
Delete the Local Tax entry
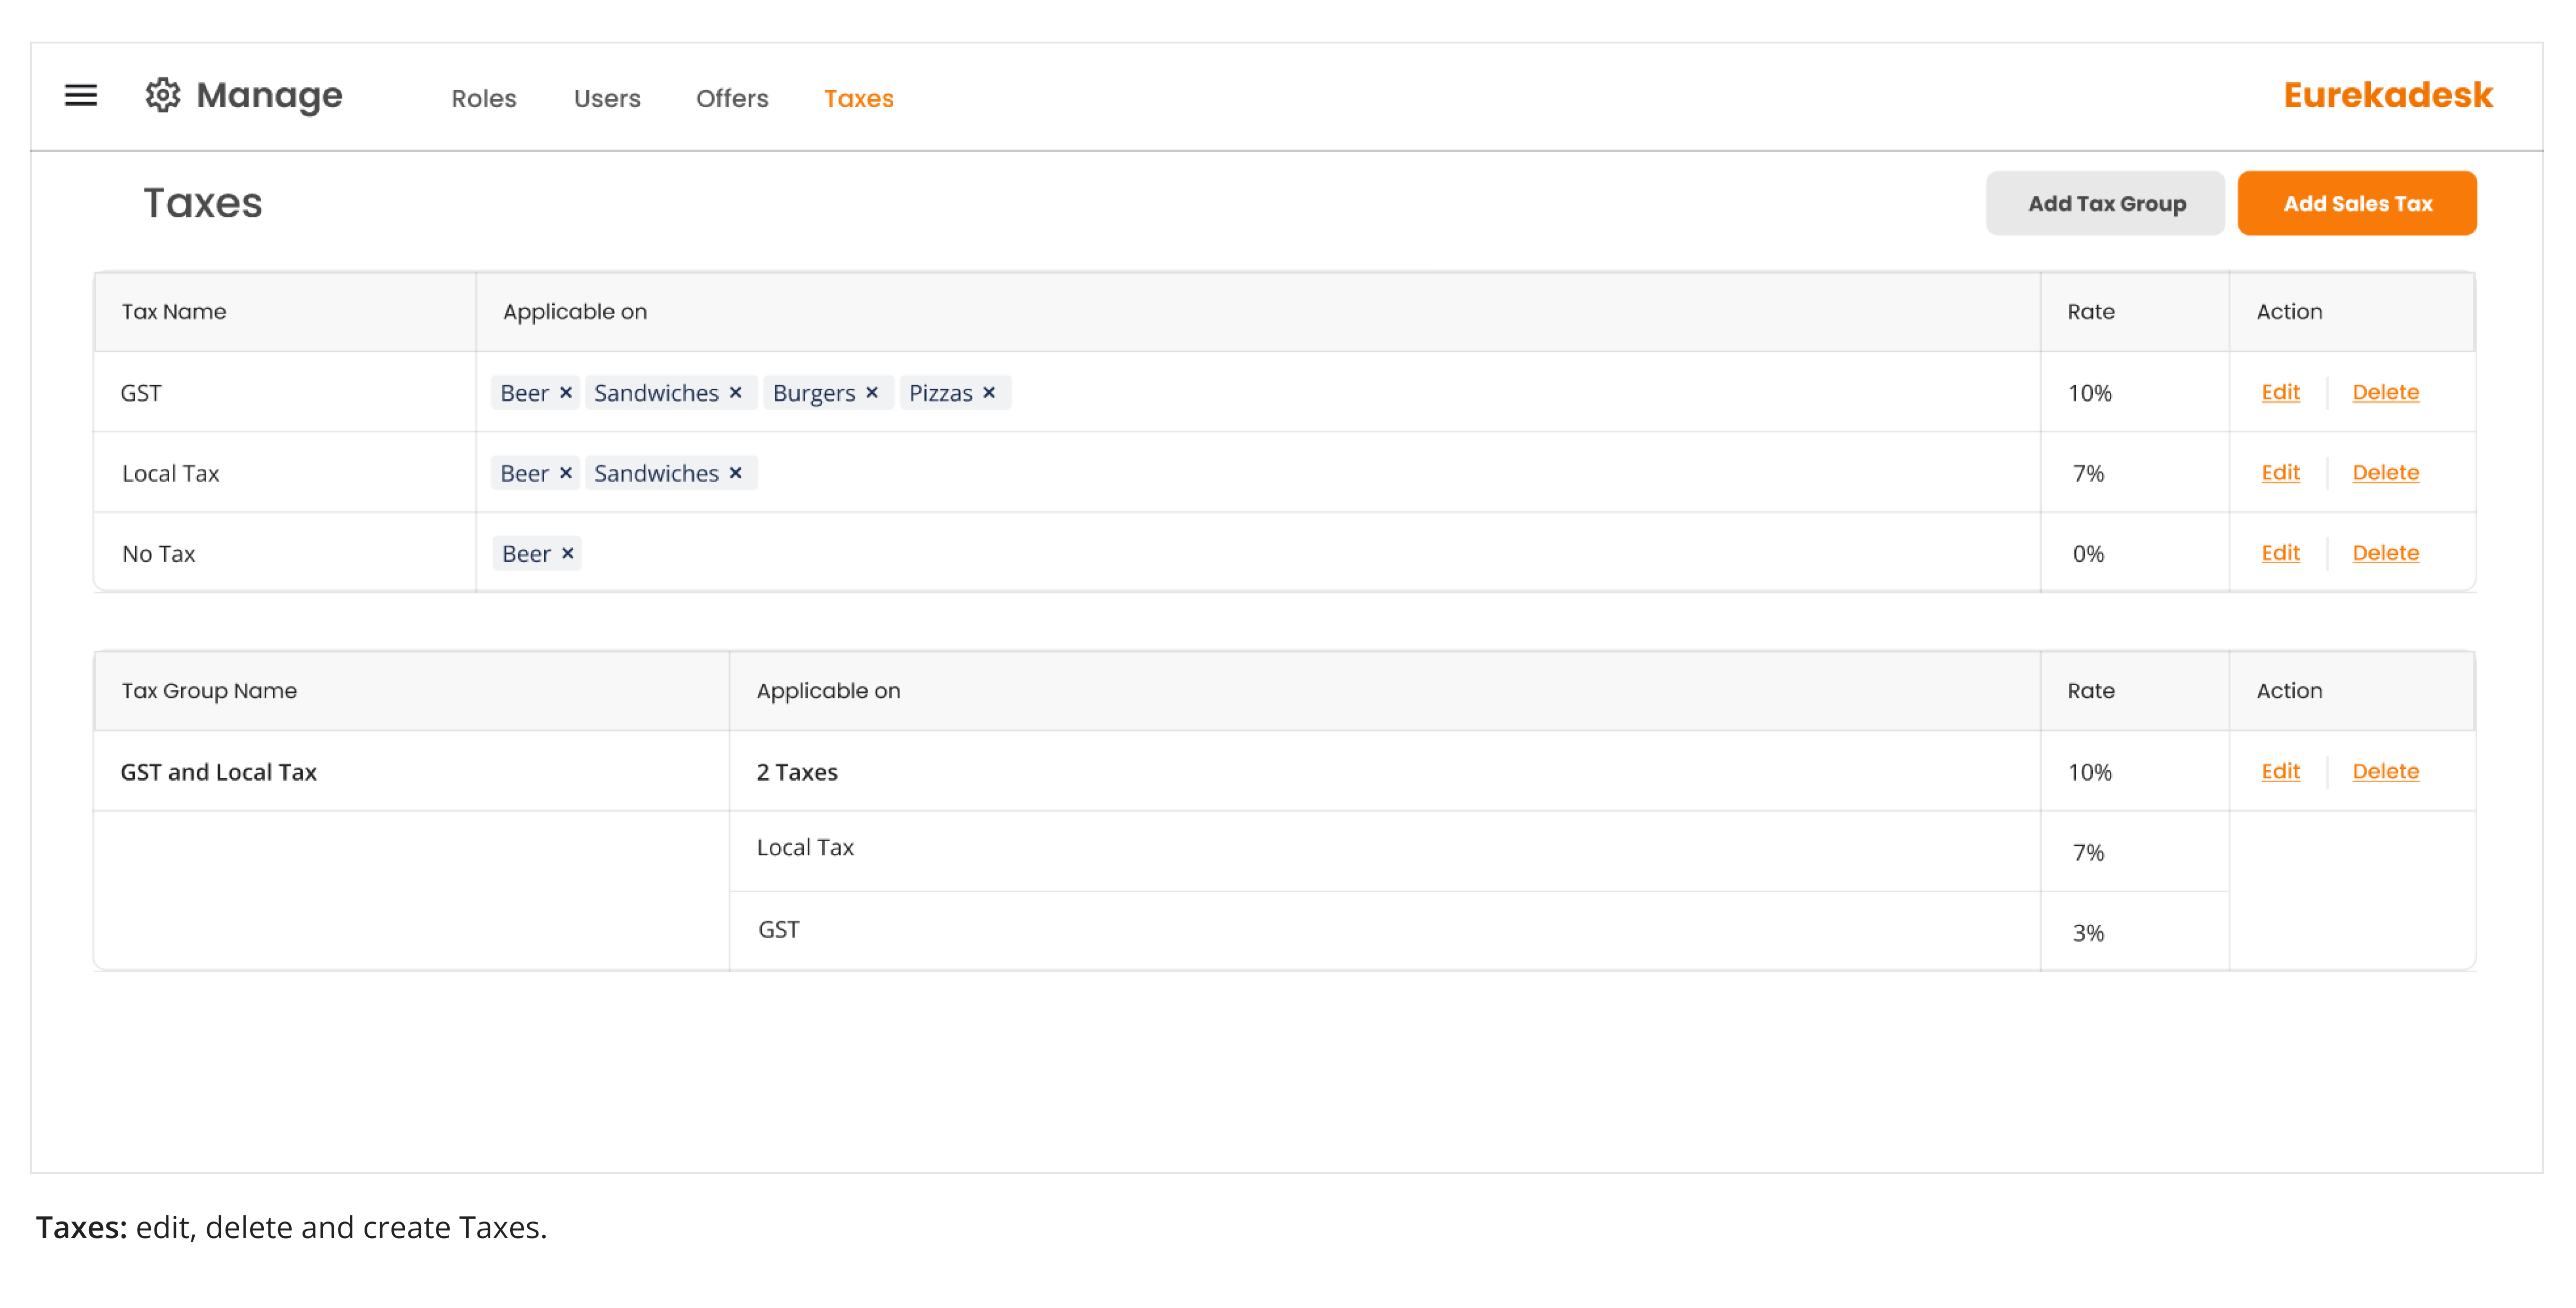tap(2386, 472)
